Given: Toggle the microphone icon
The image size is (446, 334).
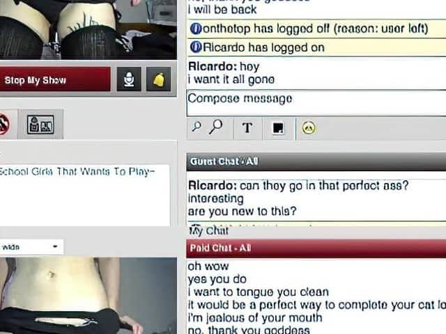Looking at the screenshot, I should pyautogui.click(x=128, y=79).
